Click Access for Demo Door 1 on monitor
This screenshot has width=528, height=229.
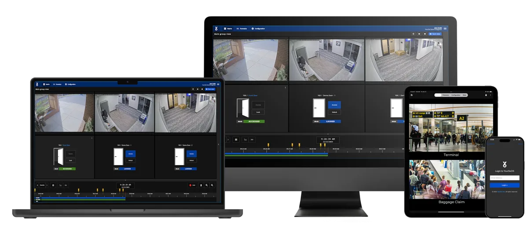point(334,105)
